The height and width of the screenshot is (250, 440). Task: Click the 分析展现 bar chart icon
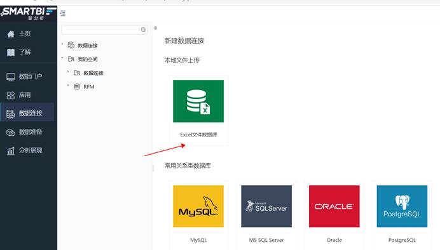click(11, 151)
